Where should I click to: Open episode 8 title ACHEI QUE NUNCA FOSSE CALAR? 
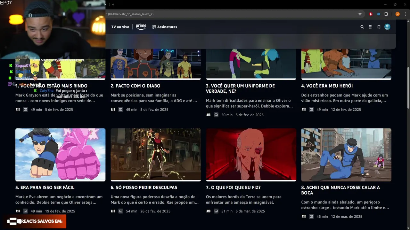coord(340,190)
